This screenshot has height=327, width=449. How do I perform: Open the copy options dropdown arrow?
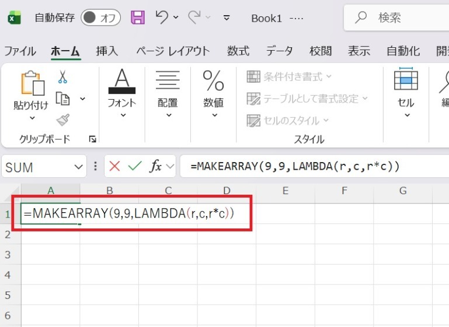82,99
